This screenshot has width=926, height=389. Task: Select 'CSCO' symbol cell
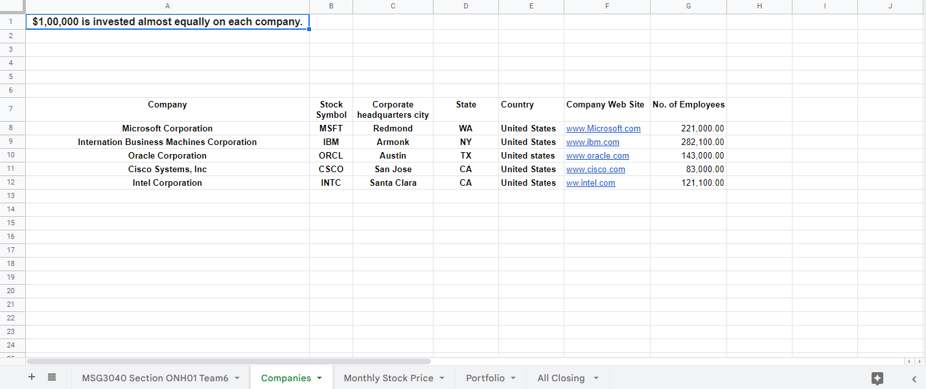click(331, 169)
